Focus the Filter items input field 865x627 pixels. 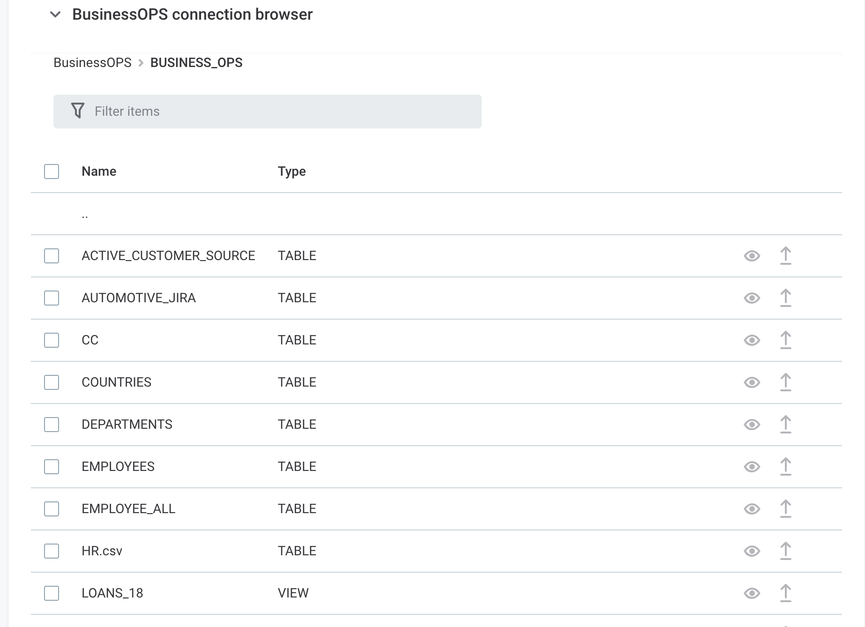[x=268, y=112]
